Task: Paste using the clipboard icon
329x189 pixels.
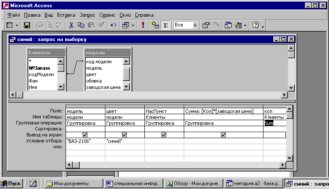Action: pos(91,25)
